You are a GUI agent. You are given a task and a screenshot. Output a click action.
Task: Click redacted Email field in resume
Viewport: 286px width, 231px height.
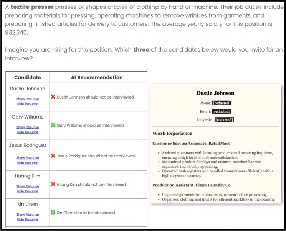tap(222, 112)
